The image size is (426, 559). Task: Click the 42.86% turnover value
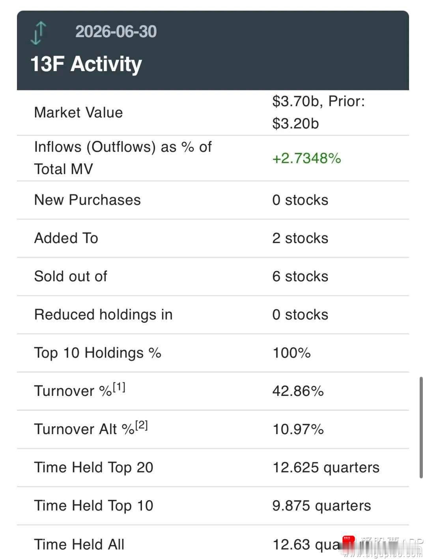click(298, 391)
